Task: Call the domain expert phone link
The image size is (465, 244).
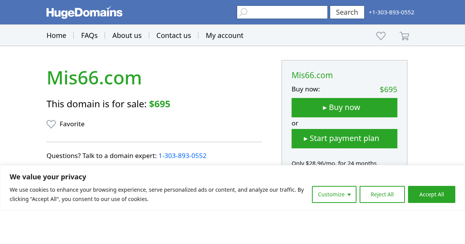Action: pyautogui.click(x=183, y=156)
